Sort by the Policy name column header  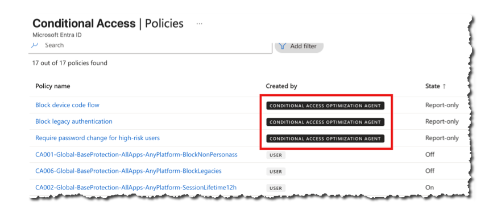(x=52, y=86)
